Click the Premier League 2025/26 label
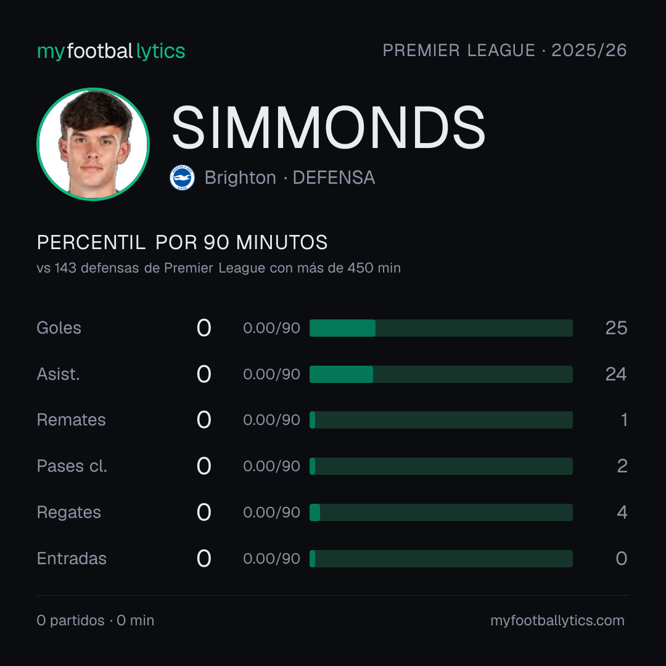This screenshot has height=666, width=666. [504, 50]
